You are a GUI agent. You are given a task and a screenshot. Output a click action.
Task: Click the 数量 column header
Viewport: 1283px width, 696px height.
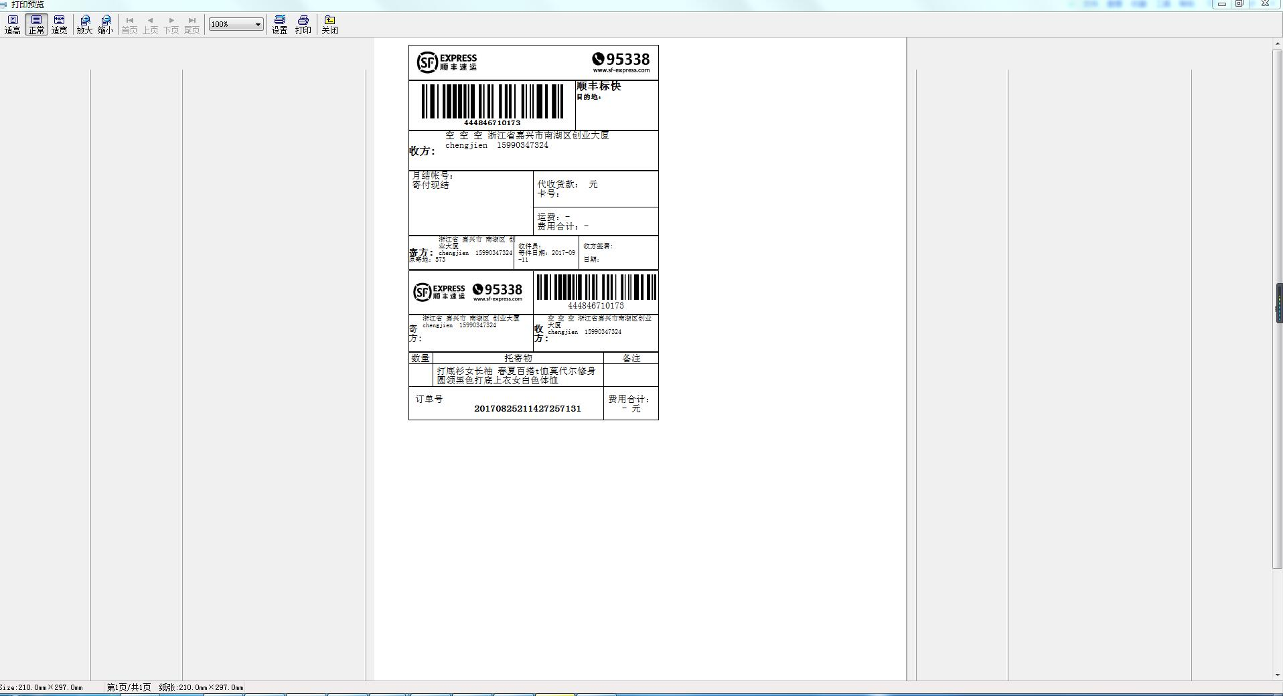(421, 358)
